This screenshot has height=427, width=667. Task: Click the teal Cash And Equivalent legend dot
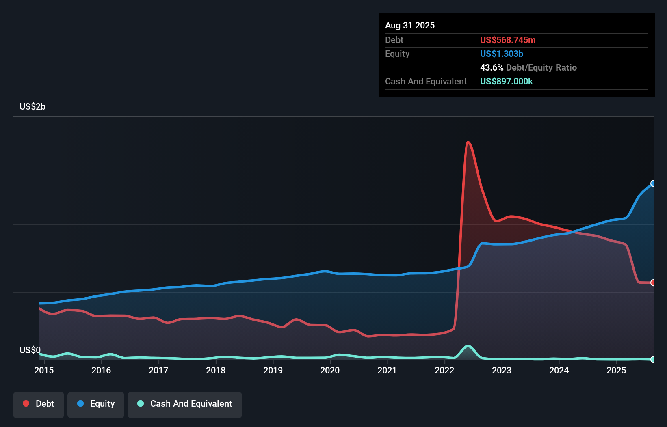click(140, 403)
